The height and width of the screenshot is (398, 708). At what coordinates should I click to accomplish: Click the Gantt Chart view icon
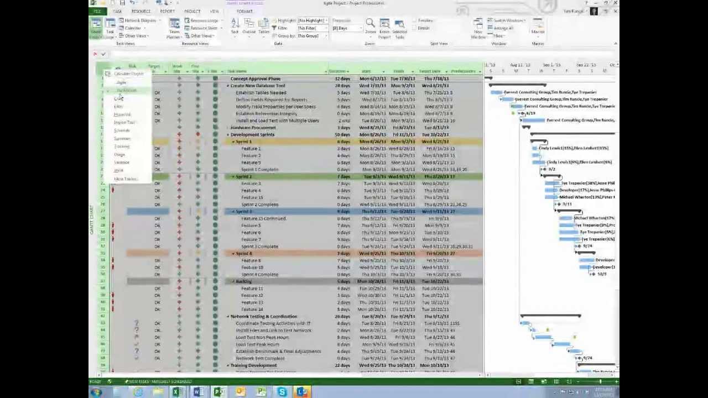pyautogui.click(x=96, y=28)
